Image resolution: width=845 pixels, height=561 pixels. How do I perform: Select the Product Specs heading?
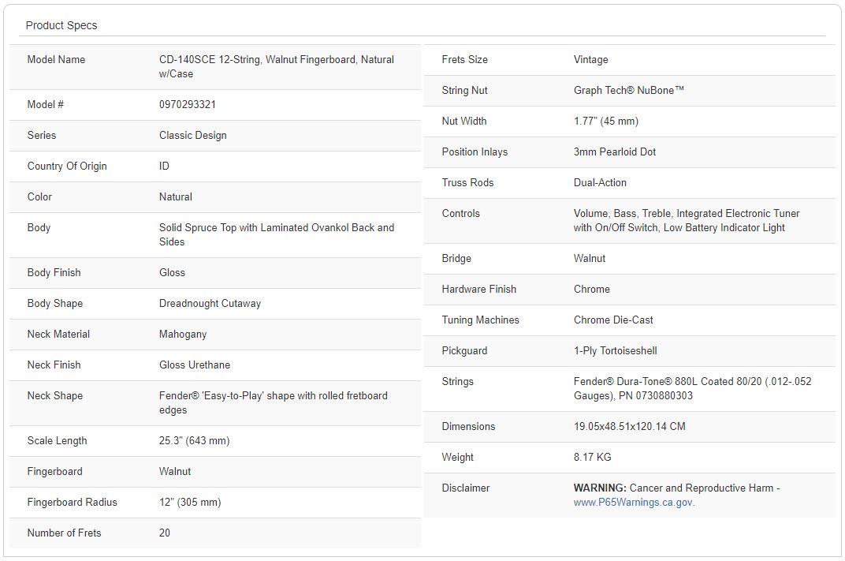(x=61, y=25)
